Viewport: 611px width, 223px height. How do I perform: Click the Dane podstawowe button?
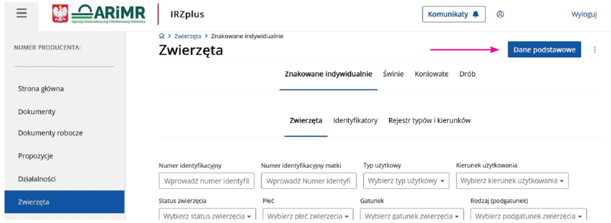544,50
